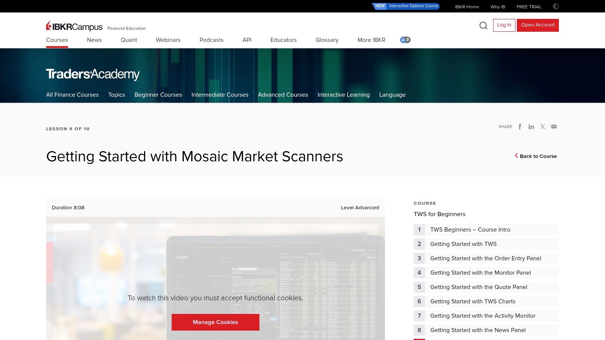Open lesson 2 Getting Started with TWS
605x340 pixels.
486,244
